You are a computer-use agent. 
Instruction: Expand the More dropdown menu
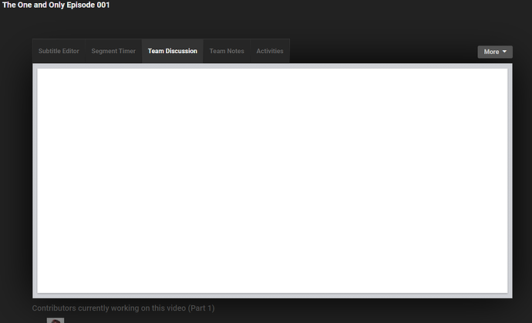pyautogui.click(x=495, y=52)
